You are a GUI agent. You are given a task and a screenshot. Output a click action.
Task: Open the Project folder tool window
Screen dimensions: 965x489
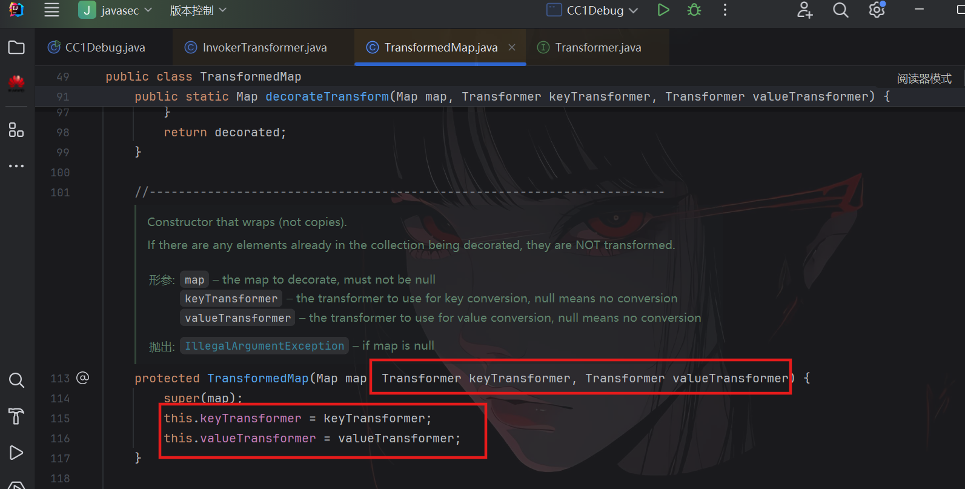click(16, 47)
